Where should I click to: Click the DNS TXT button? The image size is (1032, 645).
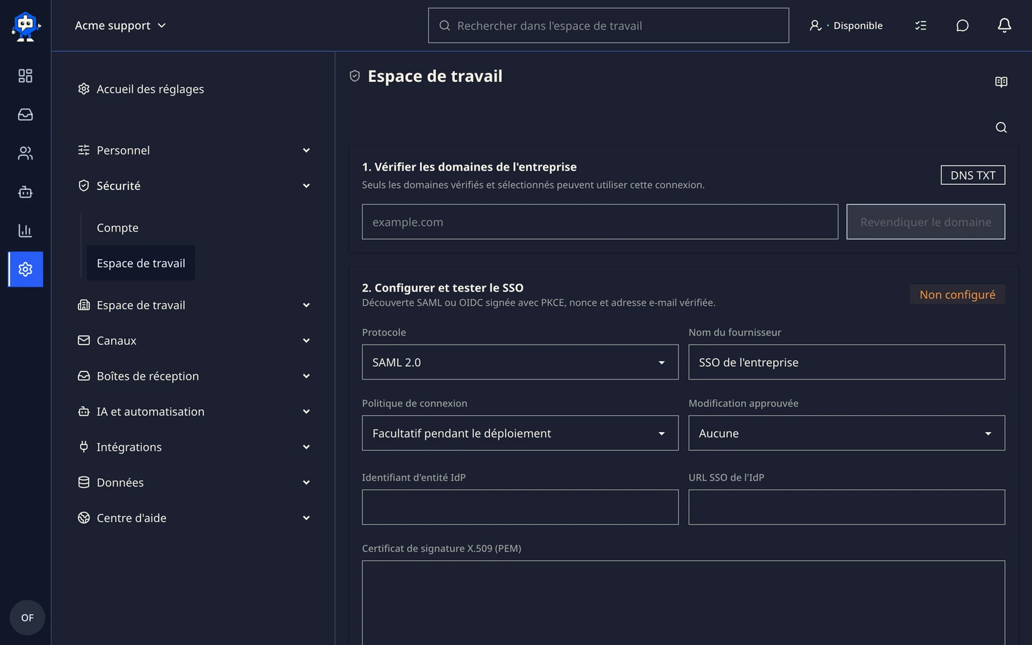973,175
